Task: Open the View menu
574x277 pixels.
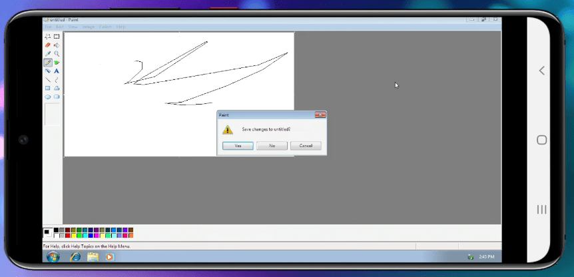Action: 73,27
